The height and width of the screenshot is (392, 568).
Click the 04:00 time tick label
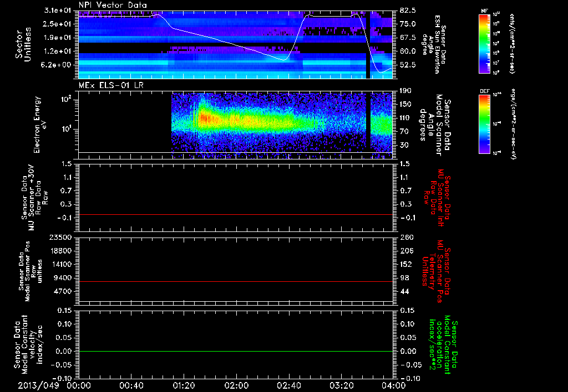pyautogui.click(x=394, y=385)
